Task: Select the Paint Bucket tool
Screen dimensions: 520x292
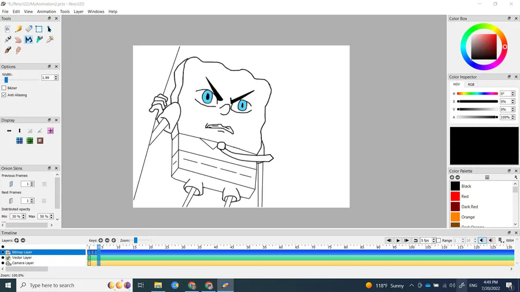Action: (x=39, y=40)
